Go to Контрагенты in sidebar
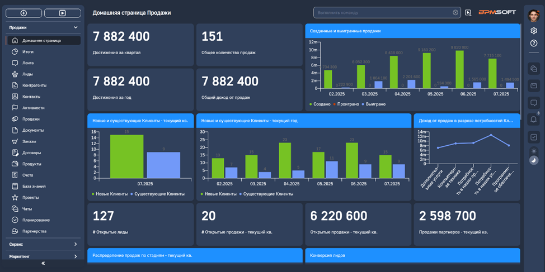 point(34,85)
